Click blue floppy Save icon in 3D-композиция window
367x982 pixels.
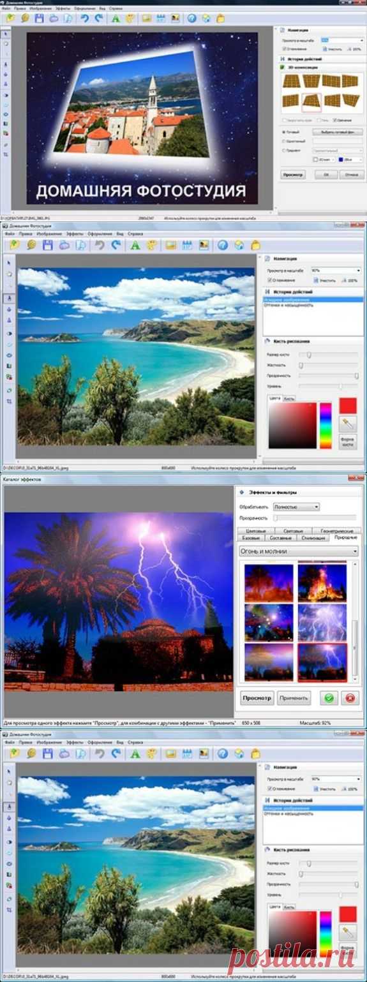[x=40, y=19]
